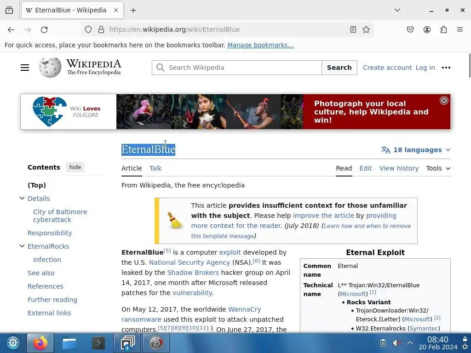The image size is (471, 353).
Task: Open Firefox tab overview icon
Action: (x=9, y=10)
